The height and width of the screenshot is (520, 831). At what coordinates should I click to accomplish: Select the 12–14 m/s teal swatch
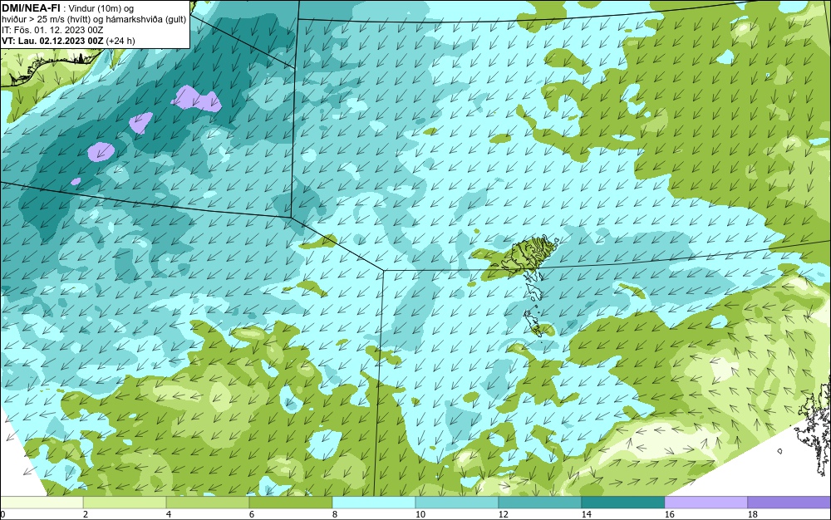[540, 502]
